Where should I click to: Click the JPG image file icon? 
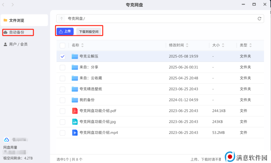tap(75, 122)
